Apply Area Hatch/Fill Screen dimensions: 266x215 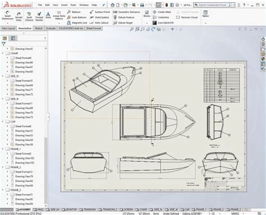click(163, 23)
